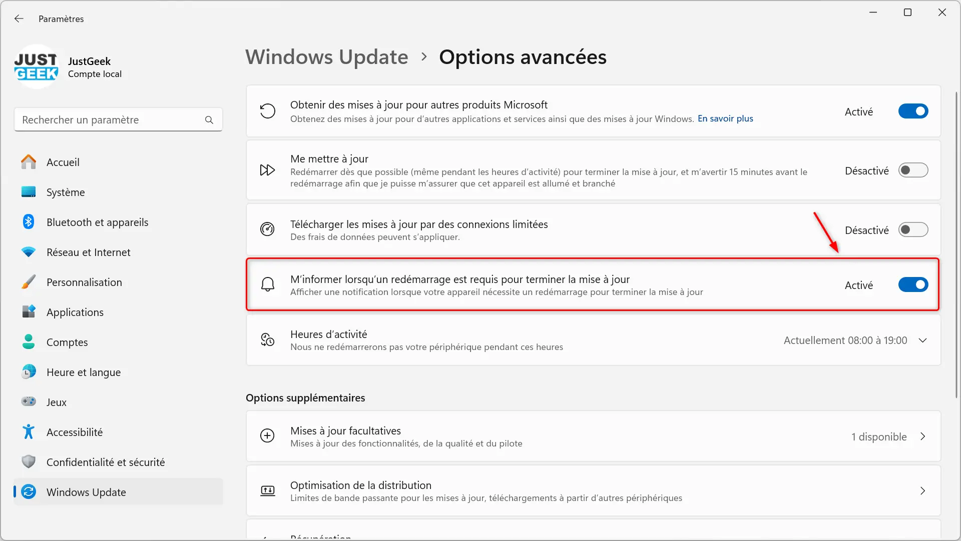Open Système settings section
Screen dimensions: 961x541
118,192
